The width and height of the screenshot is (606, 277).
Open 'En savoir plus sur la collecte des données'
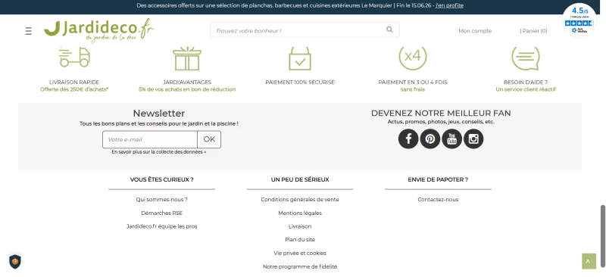coord(159,152)
